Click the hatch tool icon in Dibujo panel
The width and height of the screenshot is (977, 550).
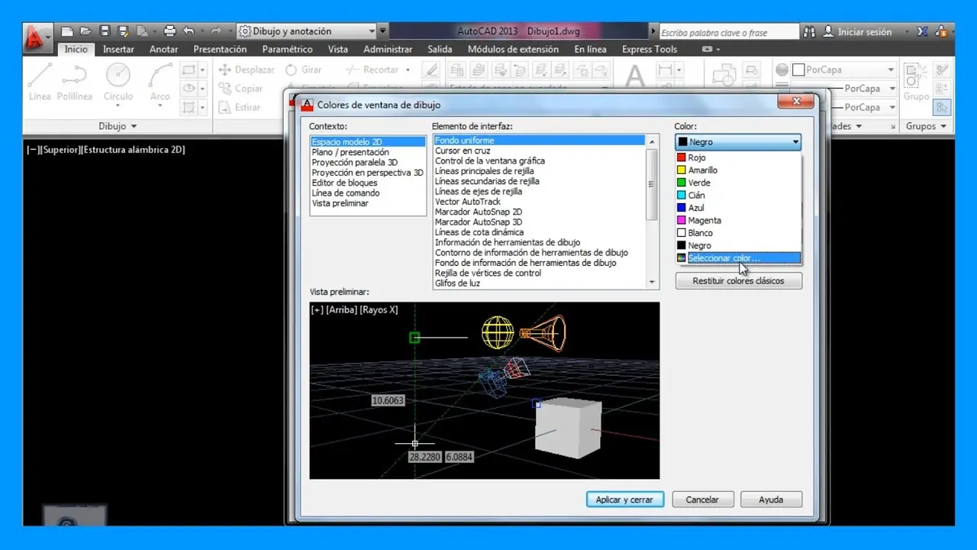click(189, 107)
